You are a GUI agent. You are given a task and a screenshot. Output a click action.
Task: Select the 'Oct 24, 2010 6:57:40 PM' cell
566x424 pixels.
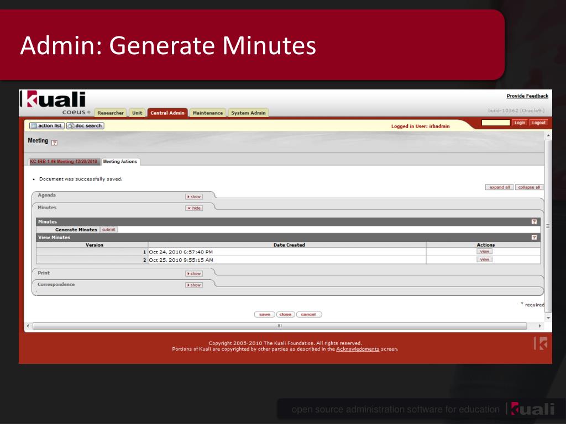(287, 252)
